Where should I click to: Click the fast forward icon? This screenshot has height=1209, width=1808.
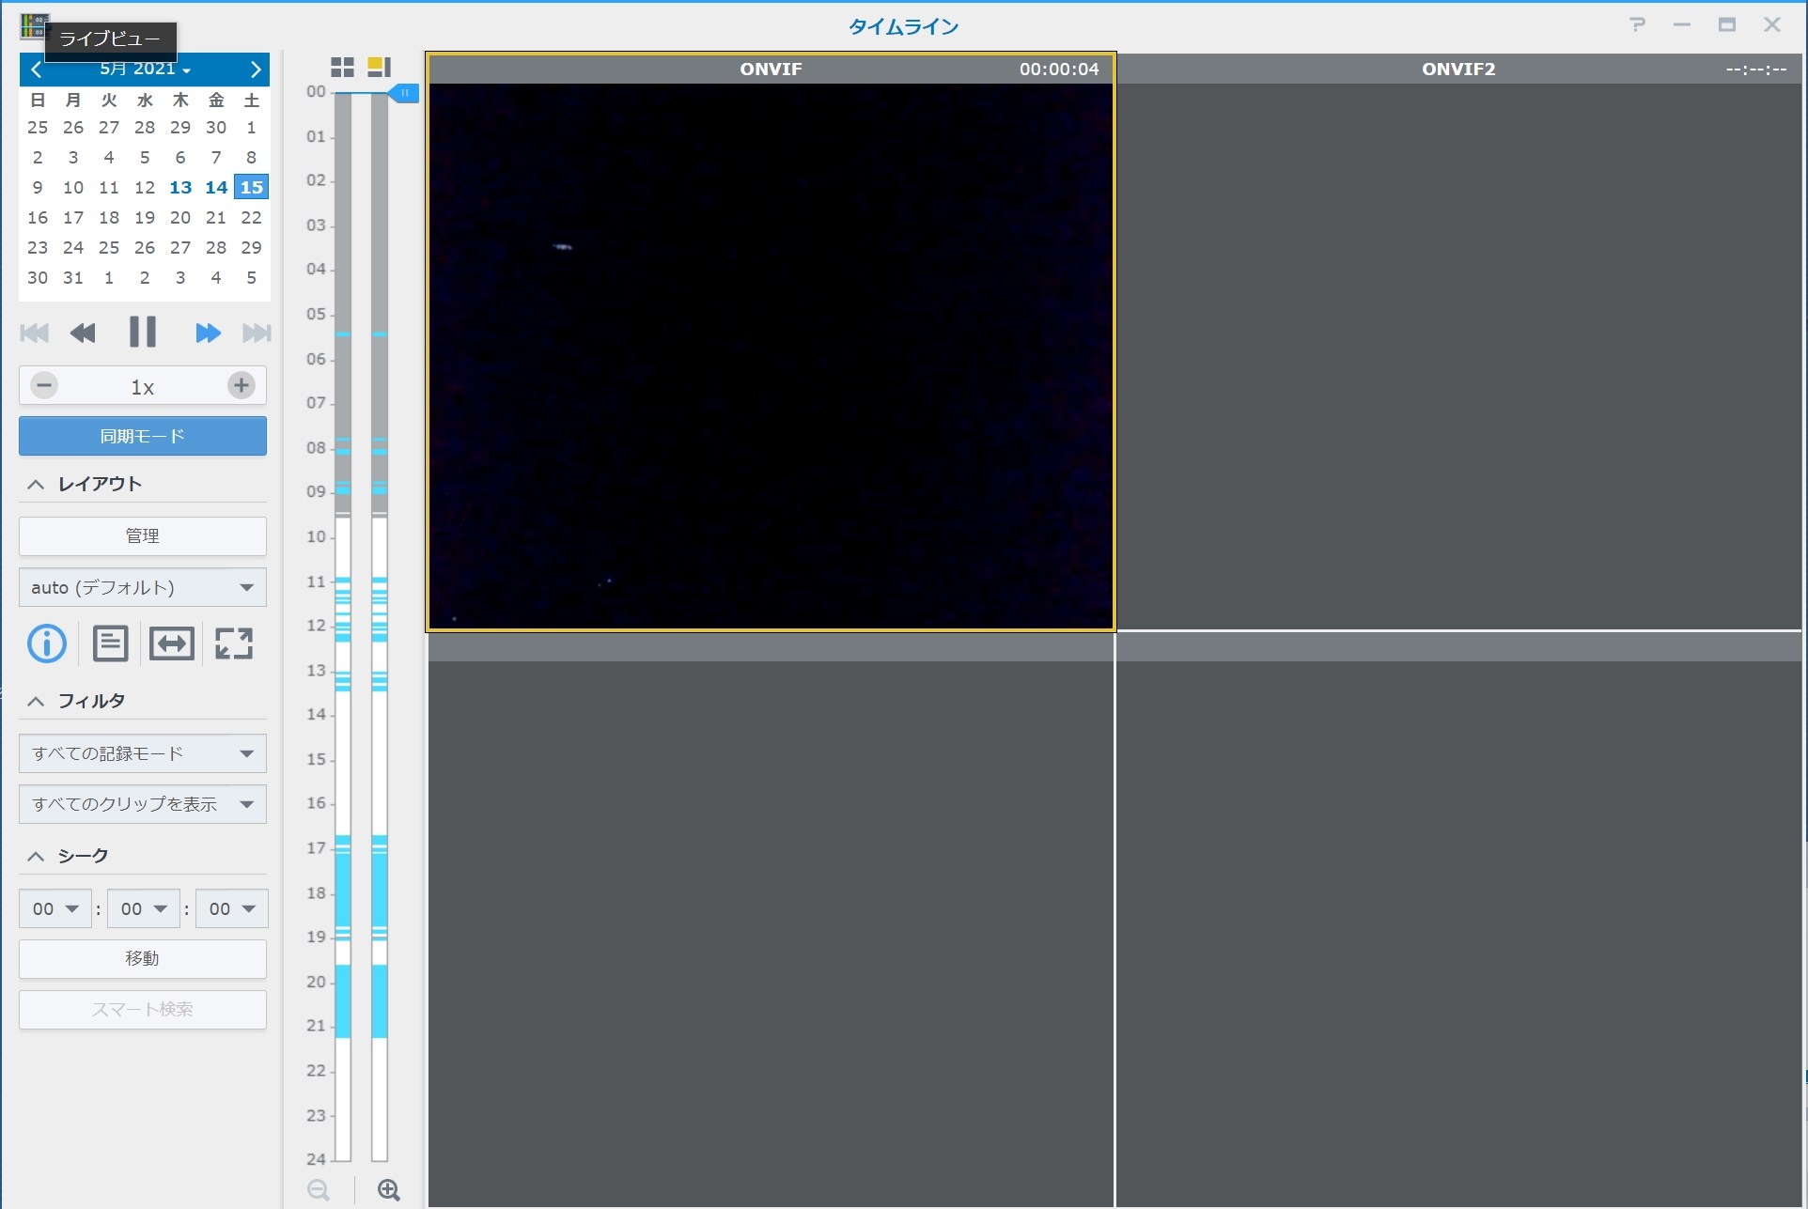point(208,333)
